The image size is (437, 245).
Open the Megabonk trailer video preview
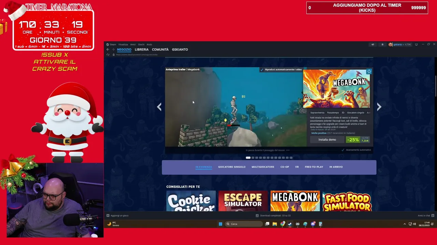coord(236,107)
